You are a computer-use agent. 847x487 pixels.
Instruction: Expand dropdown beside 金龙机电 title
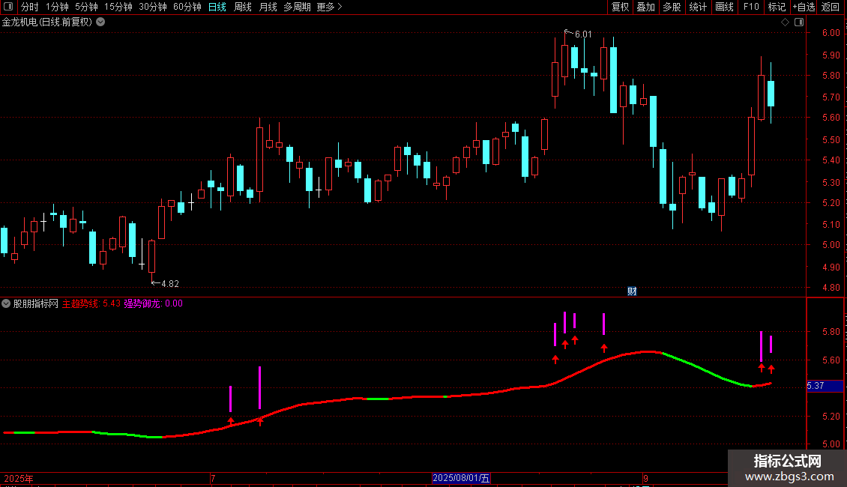[x=100, y=22]
